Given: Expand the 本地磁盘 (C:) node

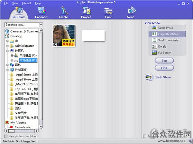Looking at the screenshot, I should (x=12, y=55).
